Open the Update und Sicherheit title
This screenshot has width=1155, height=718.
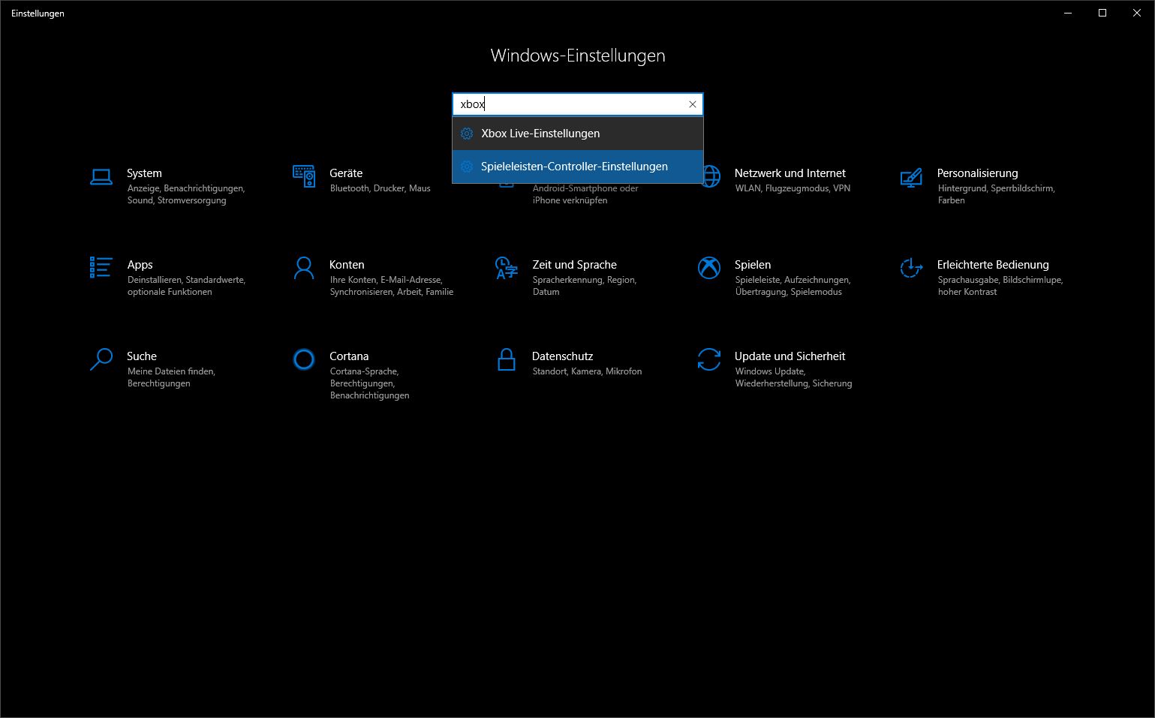[790, 356]
